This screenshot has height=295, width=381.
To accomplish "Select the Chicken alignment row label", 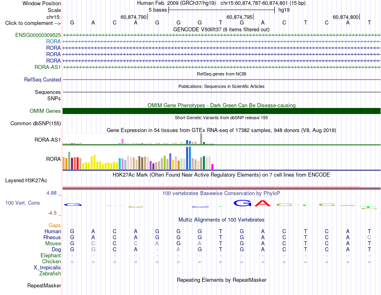I will [51, 261].
